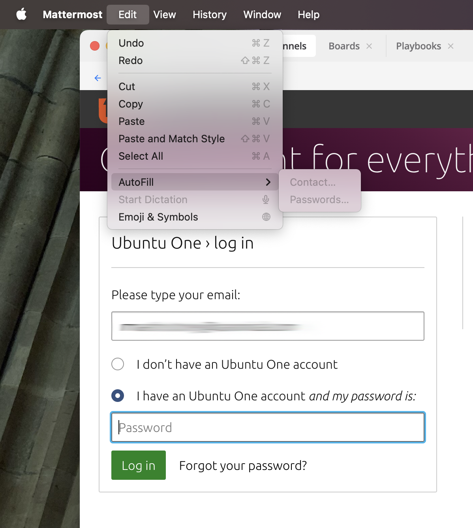The width and height of the screenshot is (473, 528).
Task: Select 'I have an Ubuntu One account'
Action: point(117,395)
